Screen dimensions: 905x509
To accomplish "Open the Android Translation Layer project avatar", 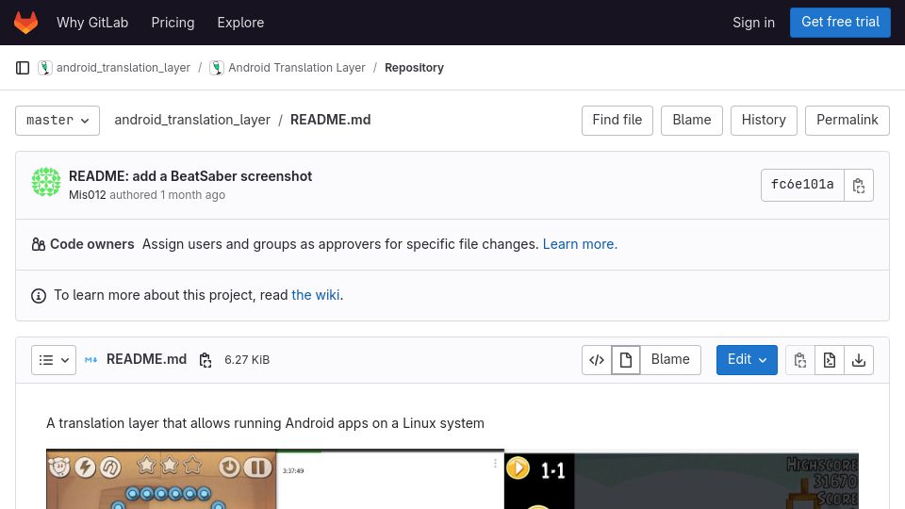I will click(x=217, y=68).
